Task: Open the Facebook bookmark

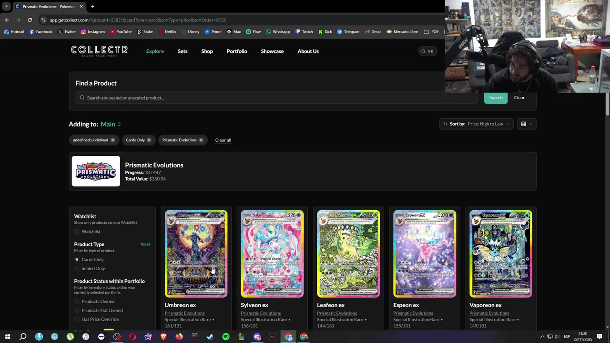Action: [41, 32]
